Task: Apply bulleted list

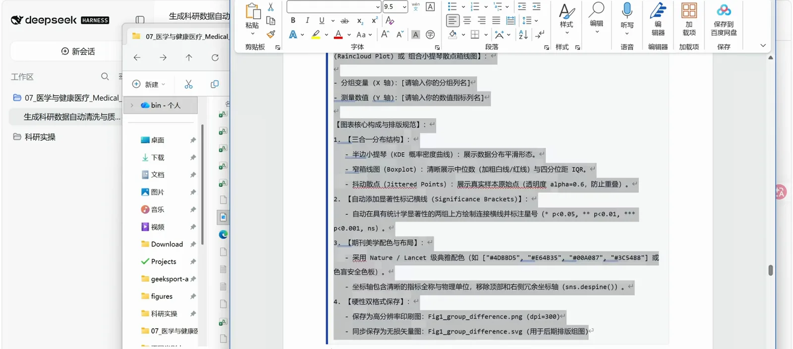Action: [x=452, y=6]
